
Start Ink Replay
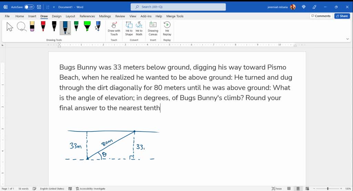pyautogui.click(x=167, y=29)
